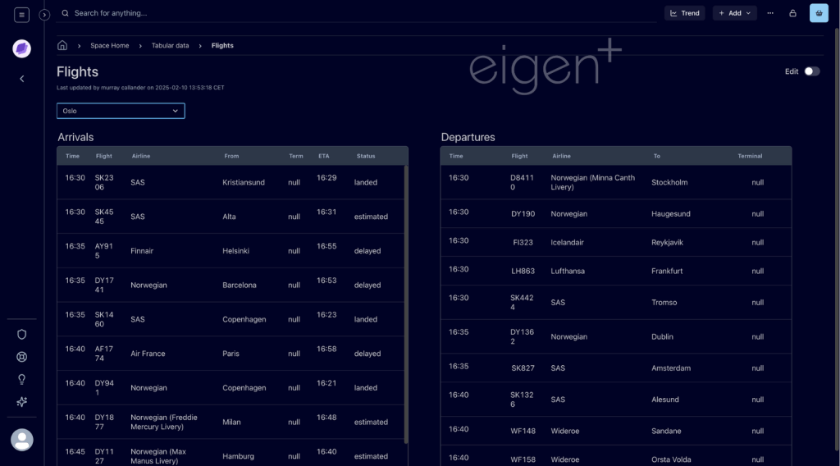Click flight FI323 in Departures
The image size is (840, 466).
click(x=523, y=242)
